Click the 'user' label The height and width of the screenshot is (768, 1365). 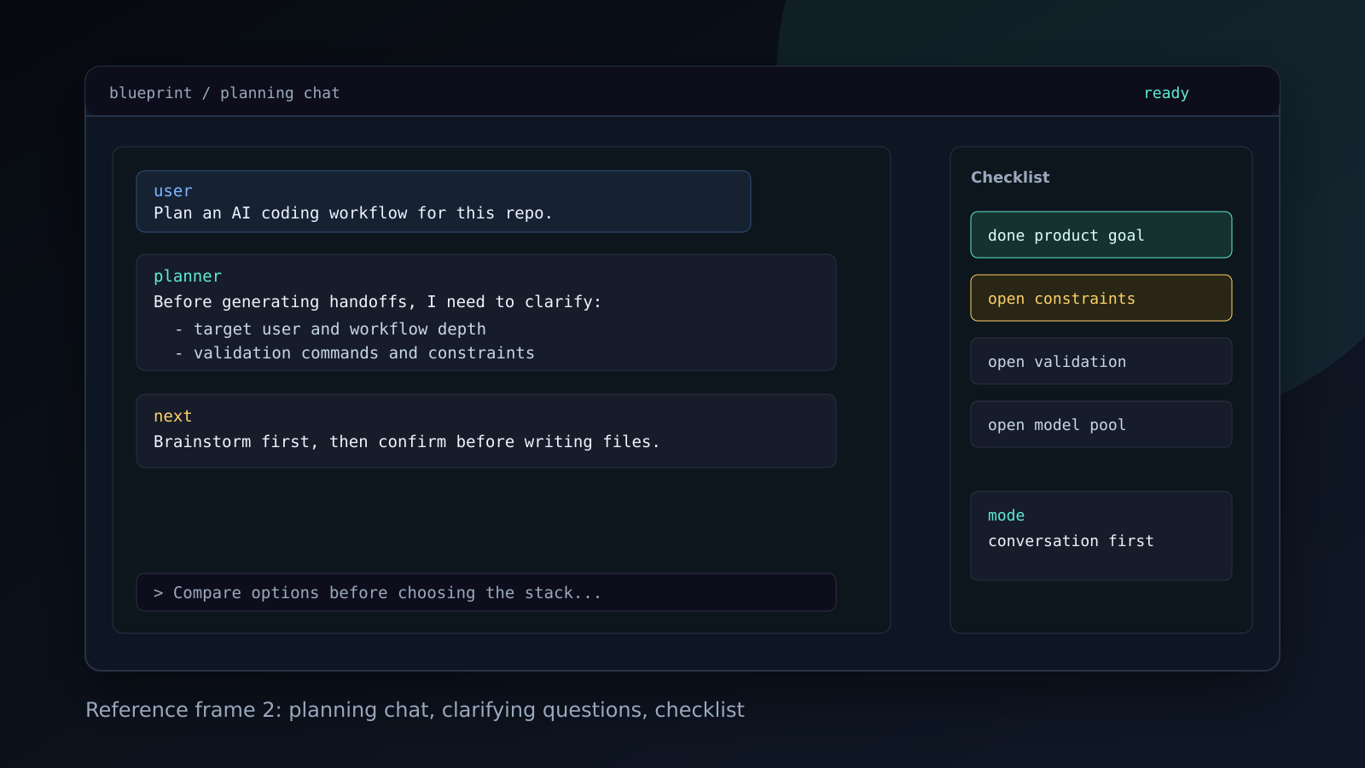coord(173,191)
